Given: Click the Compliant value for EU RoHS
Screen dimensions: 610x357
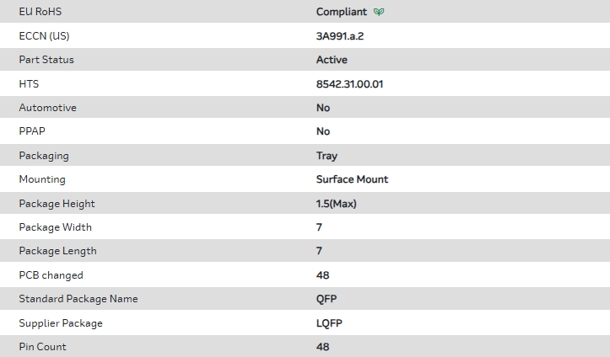Looking at the screenshot, I should [341, 13].
